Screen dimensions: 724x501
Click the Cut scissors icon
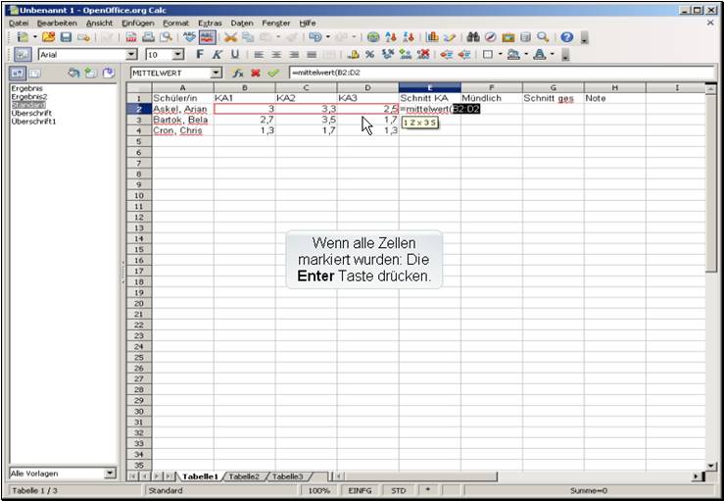(231, 37)
